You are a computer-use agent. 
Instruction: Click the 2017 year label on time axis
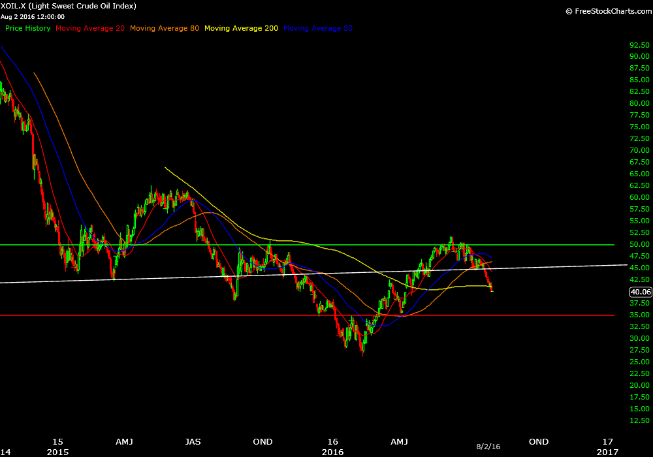[607, 452]
